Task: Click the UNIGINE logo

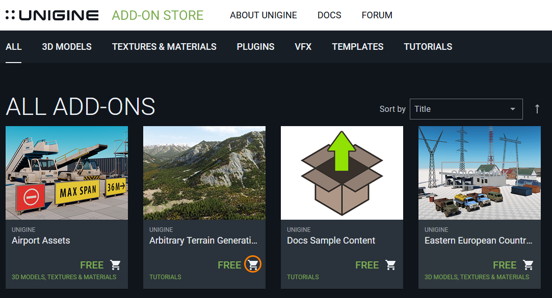Action: [x=52, y=15]
